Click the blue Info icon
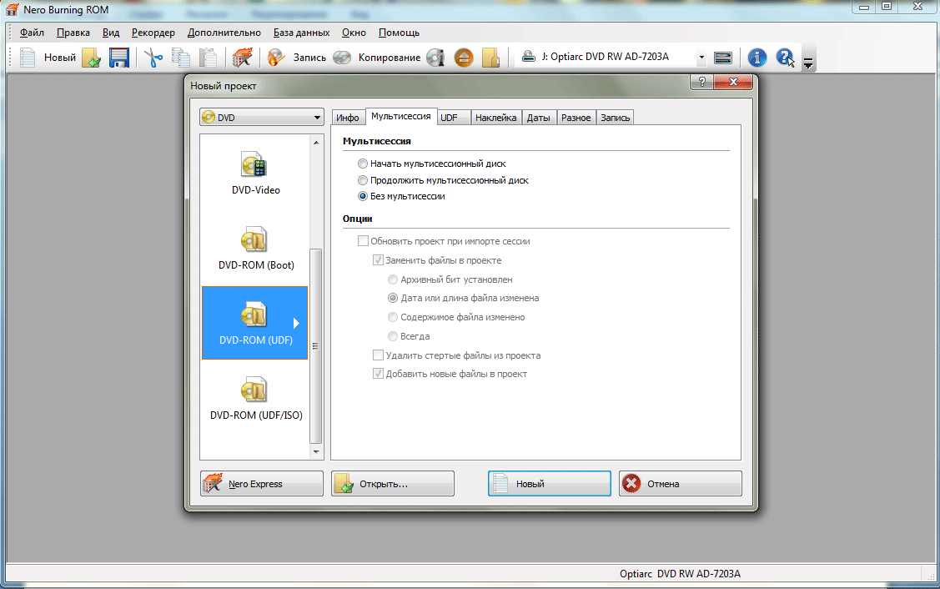 tap(757, 58)
